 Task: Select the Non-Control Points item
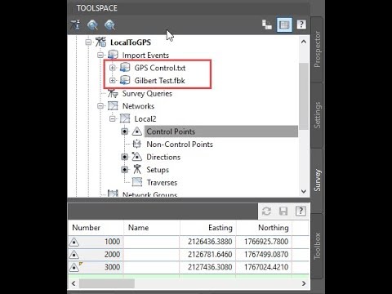coord(180,145)
